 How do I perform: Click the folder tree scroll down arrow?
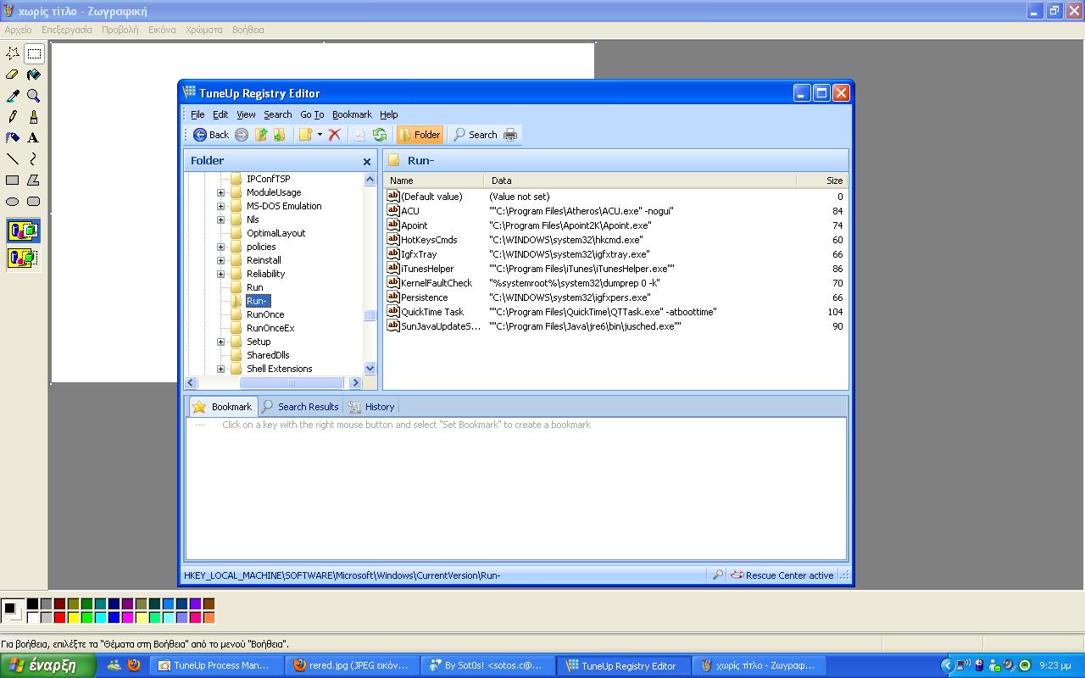370,369
